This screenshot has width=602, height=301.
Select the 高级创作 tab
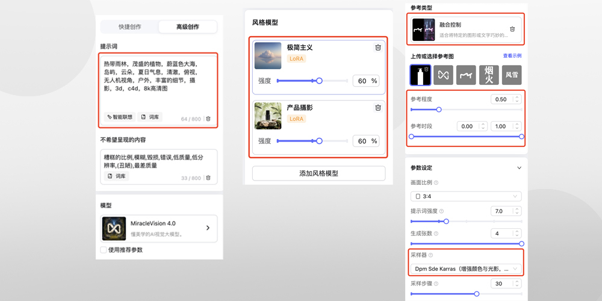tap(188, 27)
